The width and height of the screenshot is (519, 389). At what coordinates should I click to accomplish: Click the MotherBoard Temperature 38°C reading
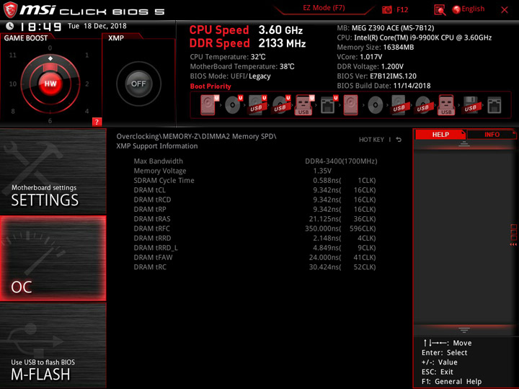point(242,66)
